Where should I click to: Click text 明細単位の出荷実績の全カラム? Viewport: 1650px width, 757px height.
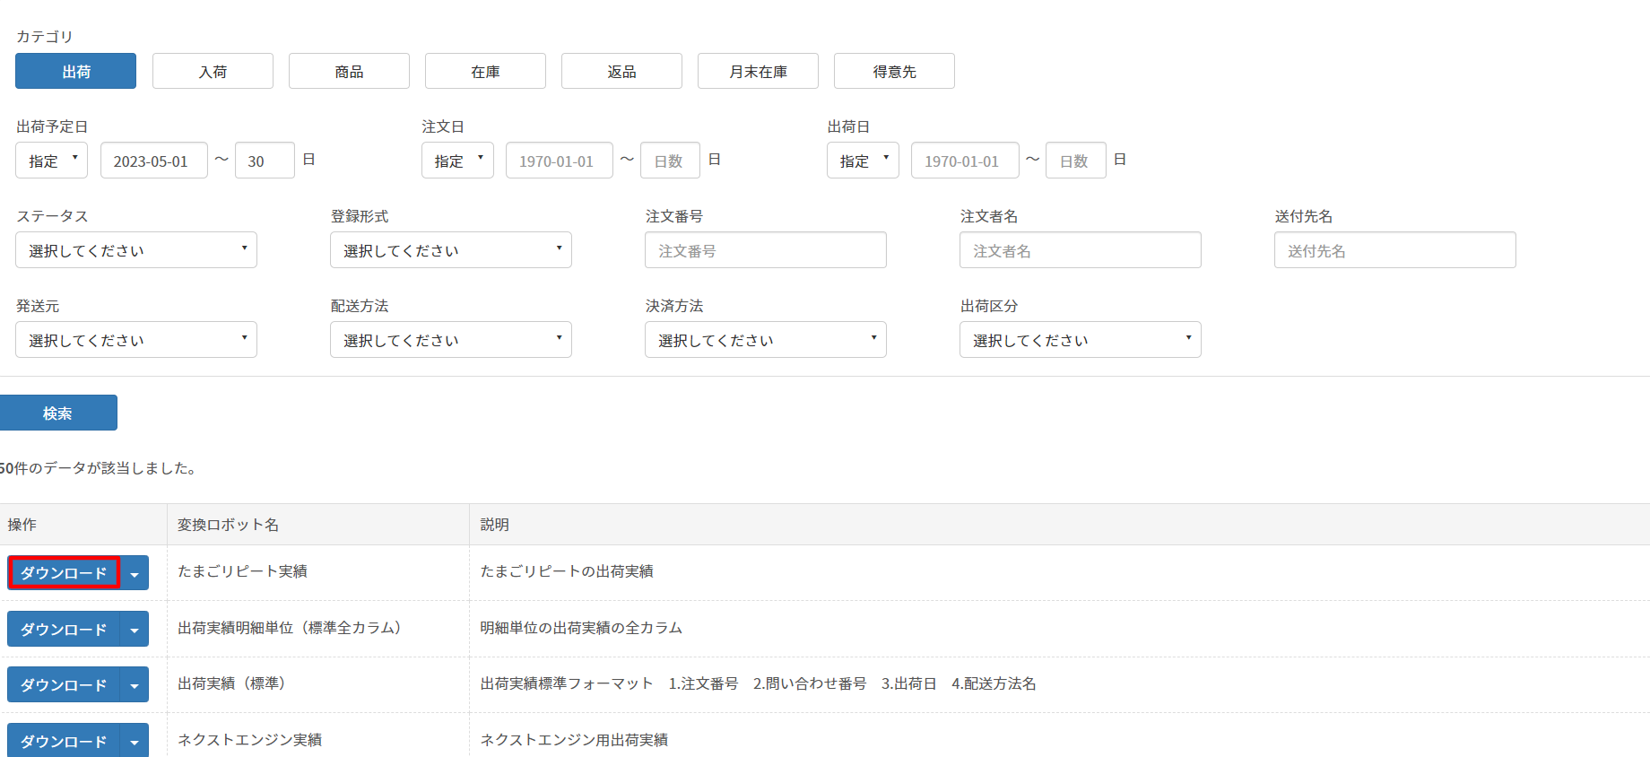[x=581, y=627]
